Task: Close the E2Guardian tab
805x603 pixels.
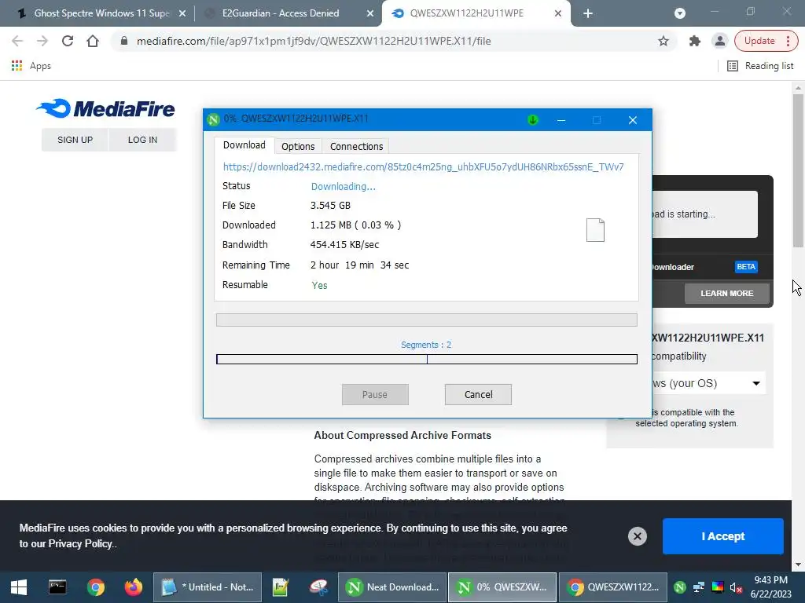Action: (369, 13)
